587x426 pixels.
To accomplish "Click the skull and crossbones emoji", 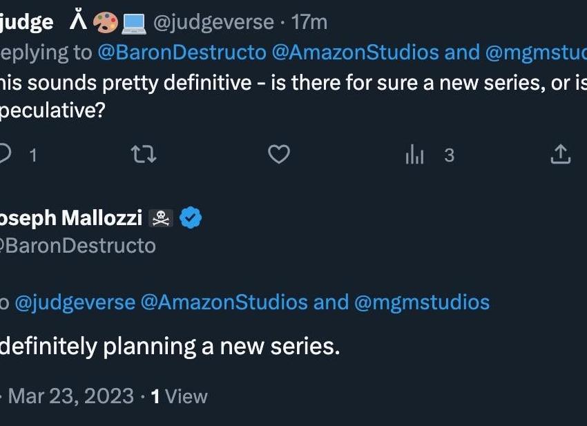I will [x=161, y=219].
